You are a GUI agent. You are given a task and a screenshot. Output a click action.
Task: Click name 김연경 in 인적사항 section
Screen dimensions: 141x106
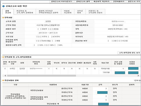point(48,21)
